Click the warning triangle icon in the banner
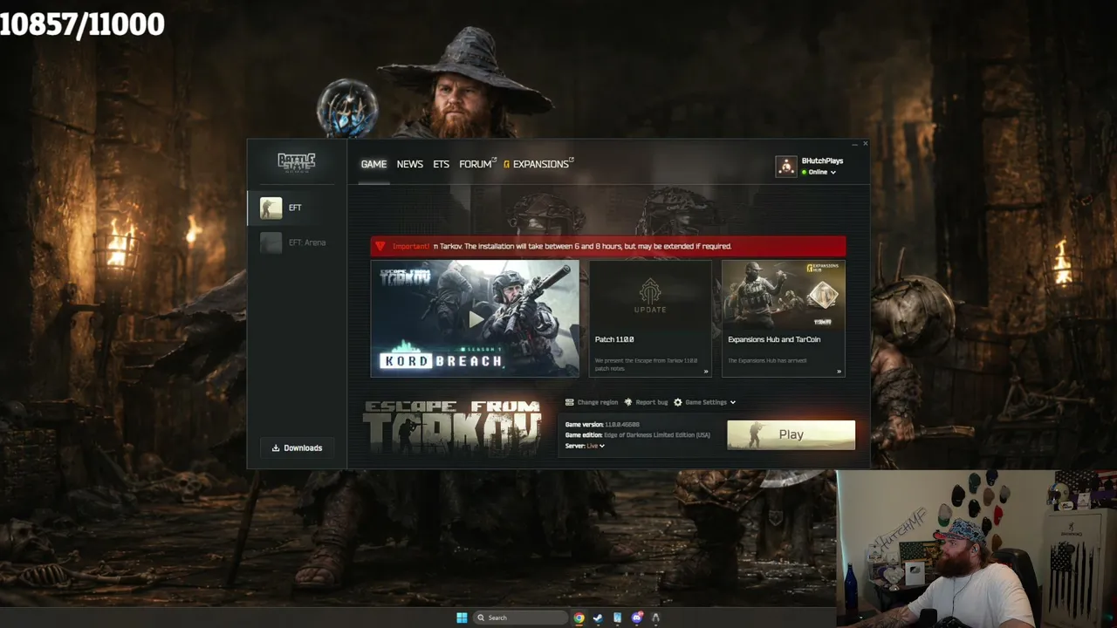 [380, 246]
